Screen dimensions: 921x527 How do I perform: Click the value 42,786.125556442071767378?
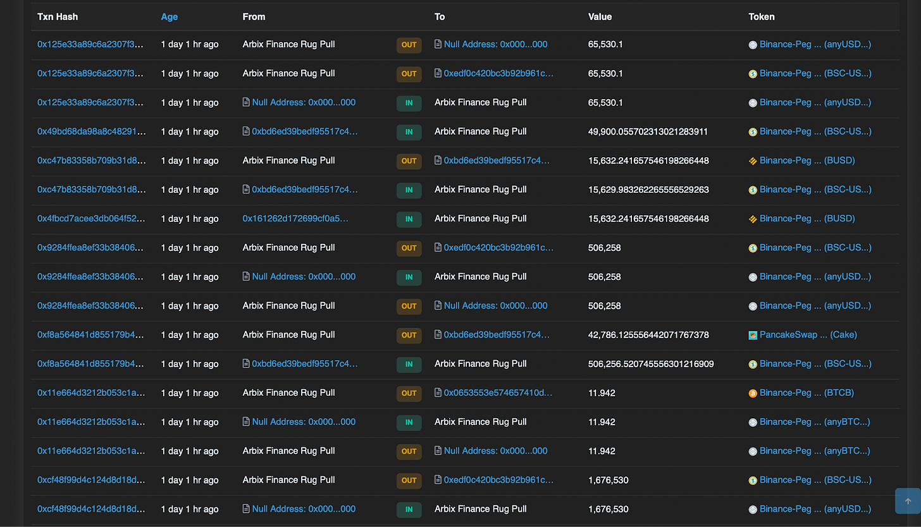648,335
